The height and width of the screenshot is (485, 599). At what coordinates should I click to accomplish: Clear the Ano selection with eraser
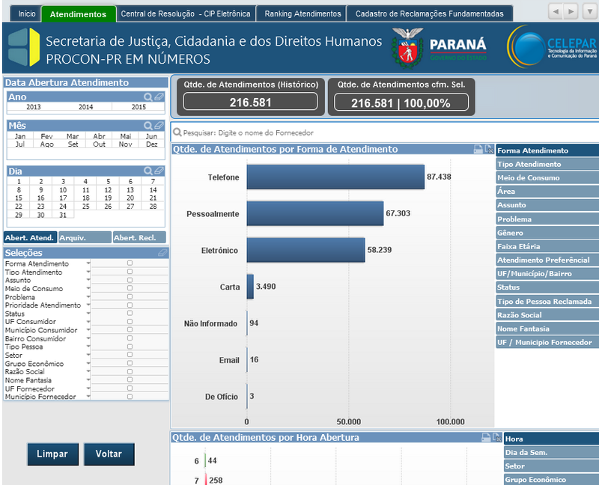pyautogui.click(x=159, y=97)
